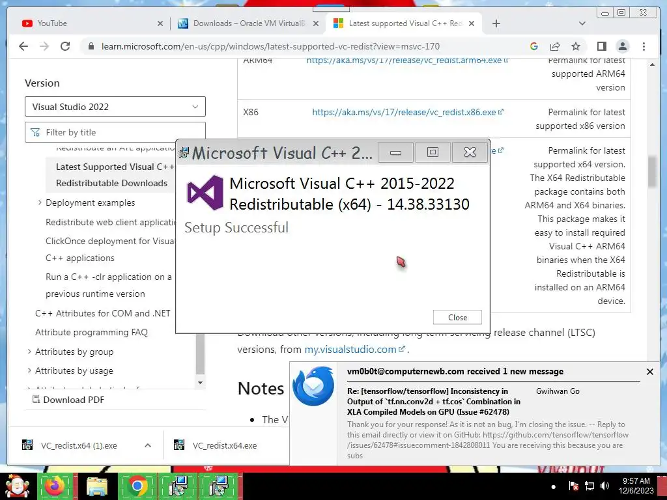
Task: Dismiss the Thunderbird notification with X
Action: coord(649,372)
